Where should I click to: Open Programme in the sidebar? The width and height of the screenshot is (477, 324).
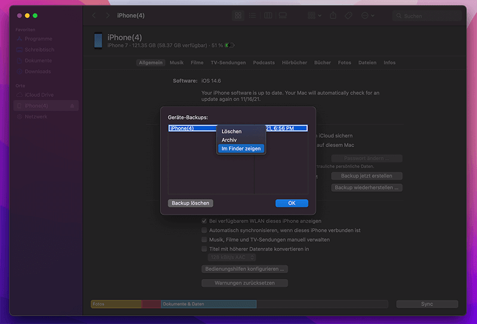point(38,39)
